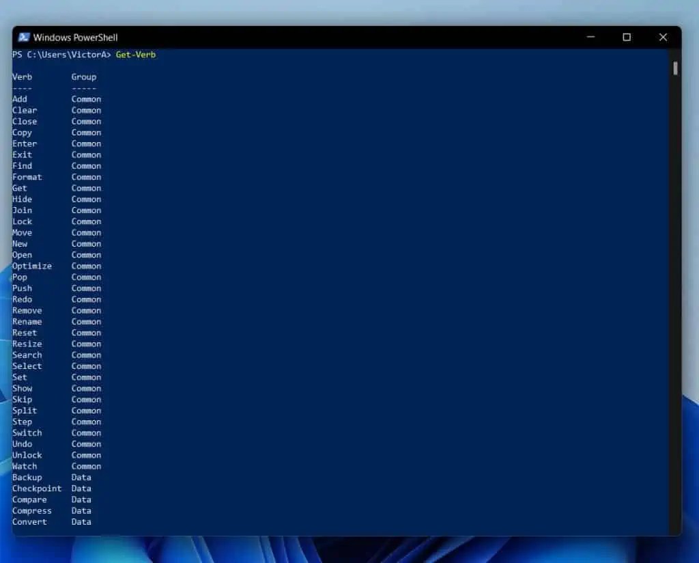Click the Data group beside Convert
The width and height of the screenshot is (699, 563).
[81, 523]
